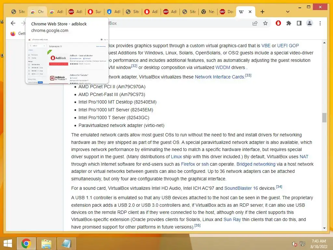Image resolution: width=333 pixels, height=250 pixels.
Task: Open the Network Interface Cards link
Action: coord(220,77)
